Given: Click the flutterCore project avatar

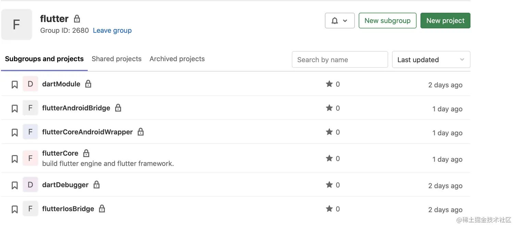Looking at the screenshot, I should [x=30, y=158].
